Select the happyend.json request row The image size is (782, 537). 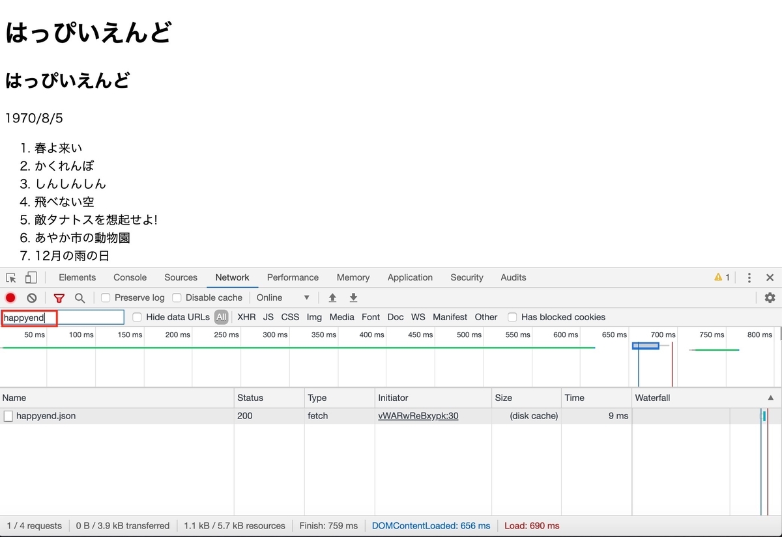[391, 416]
